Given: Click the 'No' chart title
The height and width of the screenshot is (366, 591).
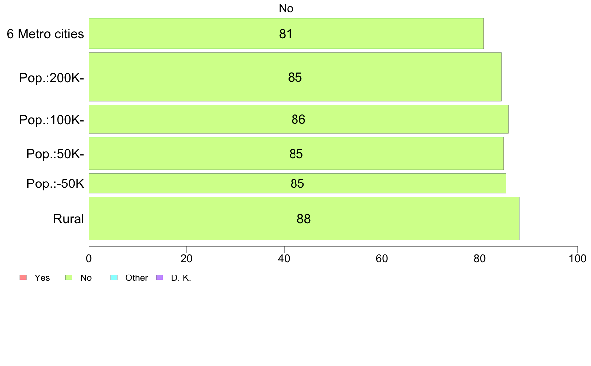Looking at the screenshot, I should [286, 8].
